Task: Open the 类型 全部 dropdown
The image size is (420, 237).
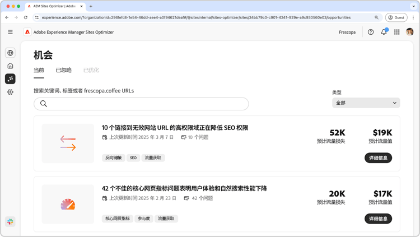Action: coord(366,103)
